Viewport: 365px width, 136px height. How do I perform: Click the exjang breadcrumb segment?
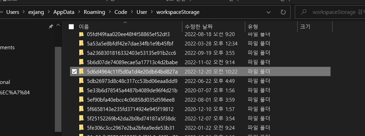[36, 12]
